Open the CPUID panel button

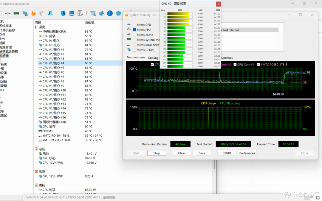(x=227, y=153)
